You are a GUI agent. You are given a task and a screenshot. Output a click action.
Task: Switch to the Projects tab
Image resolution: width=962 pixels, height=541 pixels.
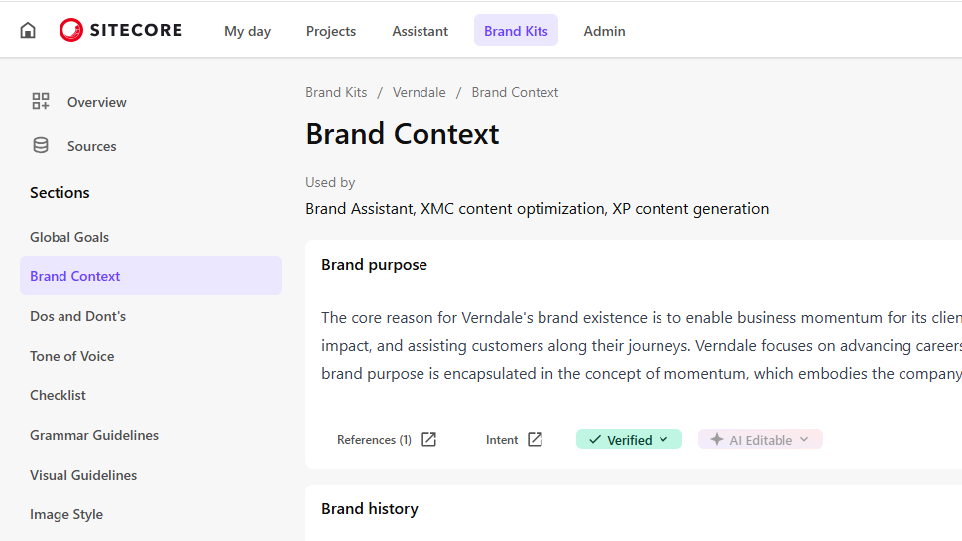point(331,31)
